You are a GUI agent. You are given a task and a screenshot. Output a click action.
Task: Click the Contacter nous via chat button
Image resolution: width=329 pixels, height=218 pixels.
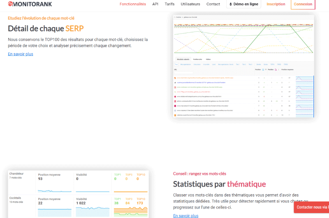coord(311,207)
